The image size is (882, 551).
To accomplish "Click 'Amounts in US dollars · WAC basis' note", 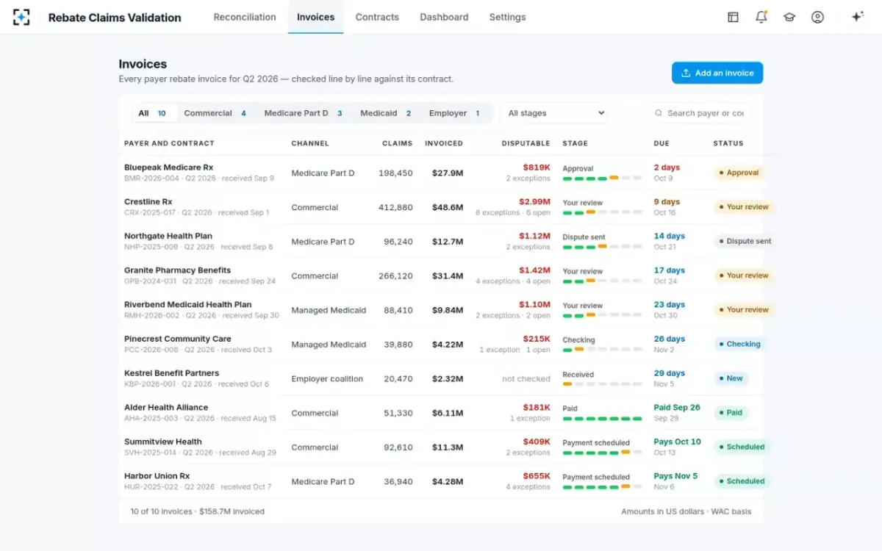I will [686, 511].
